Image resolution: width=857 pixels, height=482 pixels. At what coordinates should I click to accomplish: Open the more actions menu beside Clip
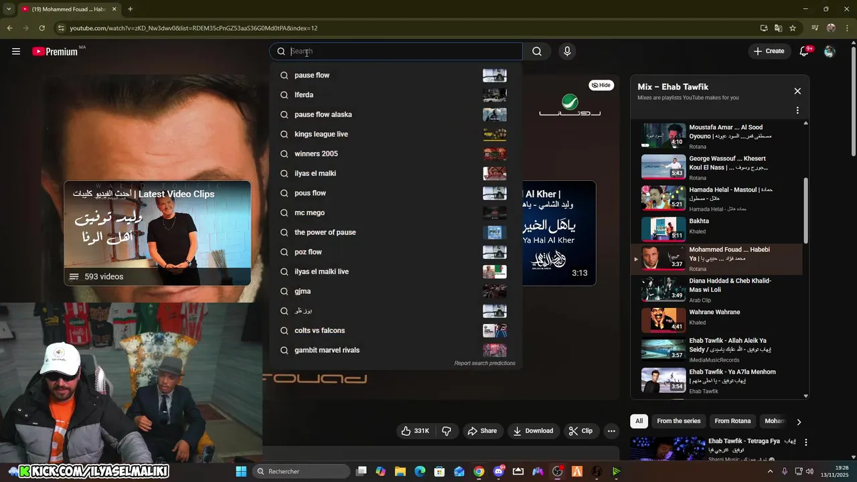pyautogui.click(x=611, y=431)
